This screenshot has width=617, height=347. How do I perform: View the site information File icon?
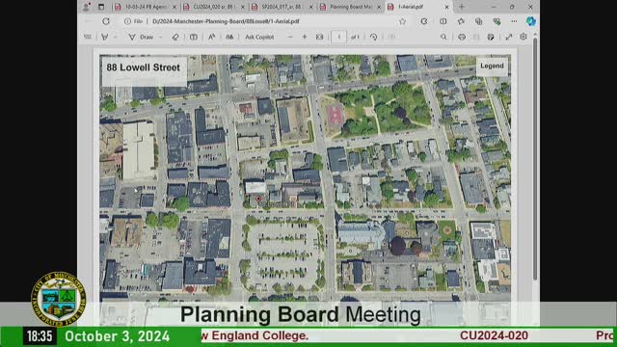tap(133, 21)
